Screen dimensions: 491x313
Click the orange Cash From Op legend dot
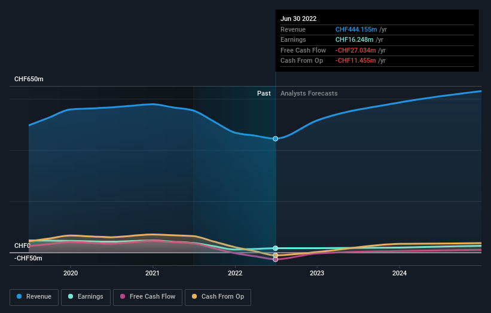(194, 296)
